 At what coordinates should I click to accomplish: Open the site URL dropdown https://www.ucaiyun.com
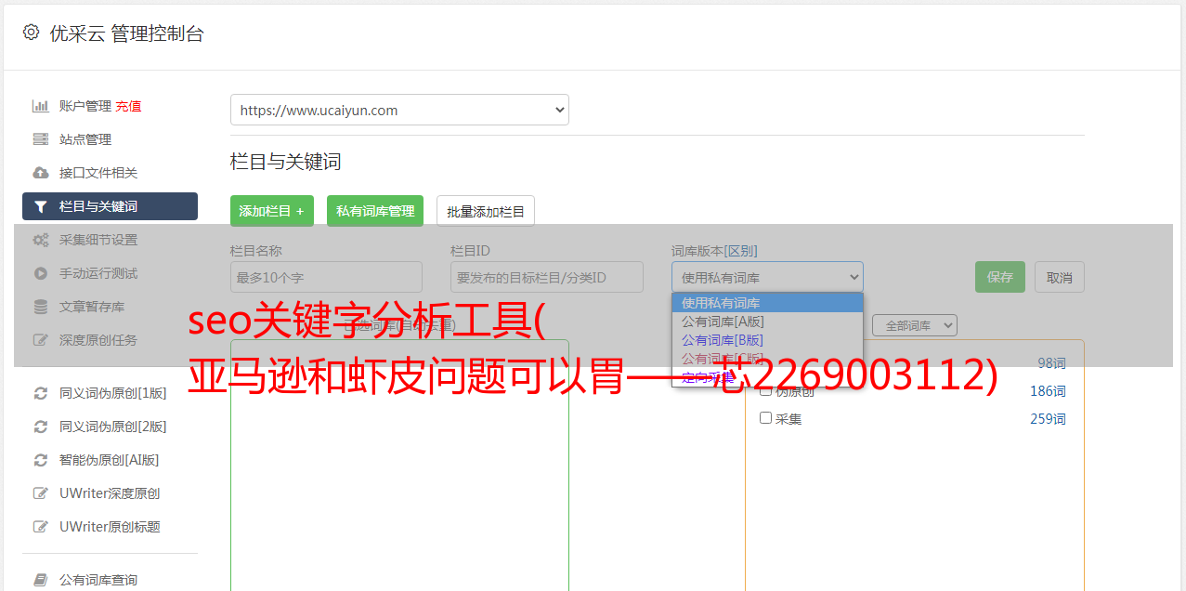pyautogui.click(x=399, y=110)
